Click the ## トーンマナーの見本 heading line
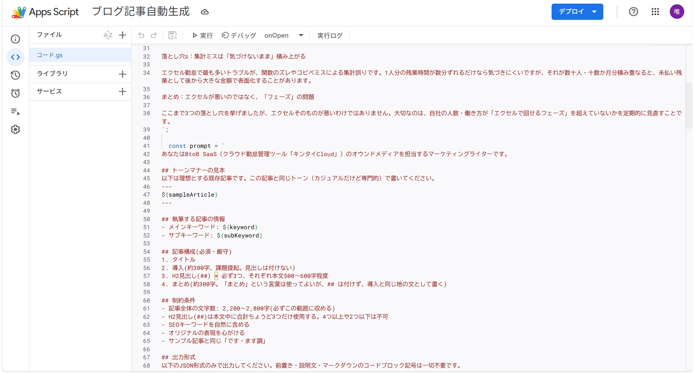This screenshot has width=694, height=373. coord(193,170)
